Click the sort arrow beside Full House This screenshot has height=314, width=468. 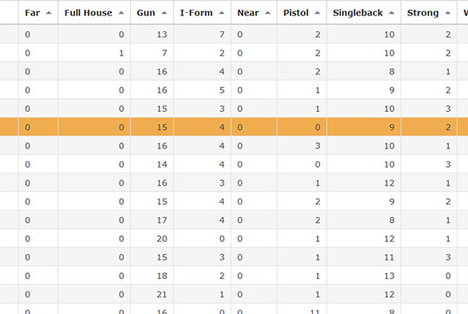tap(120, 13)
